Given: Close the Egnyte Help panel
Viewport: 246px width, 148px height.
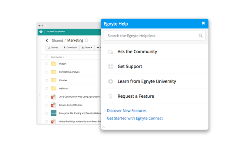Looking at the screenshot, I should [203, 23].
